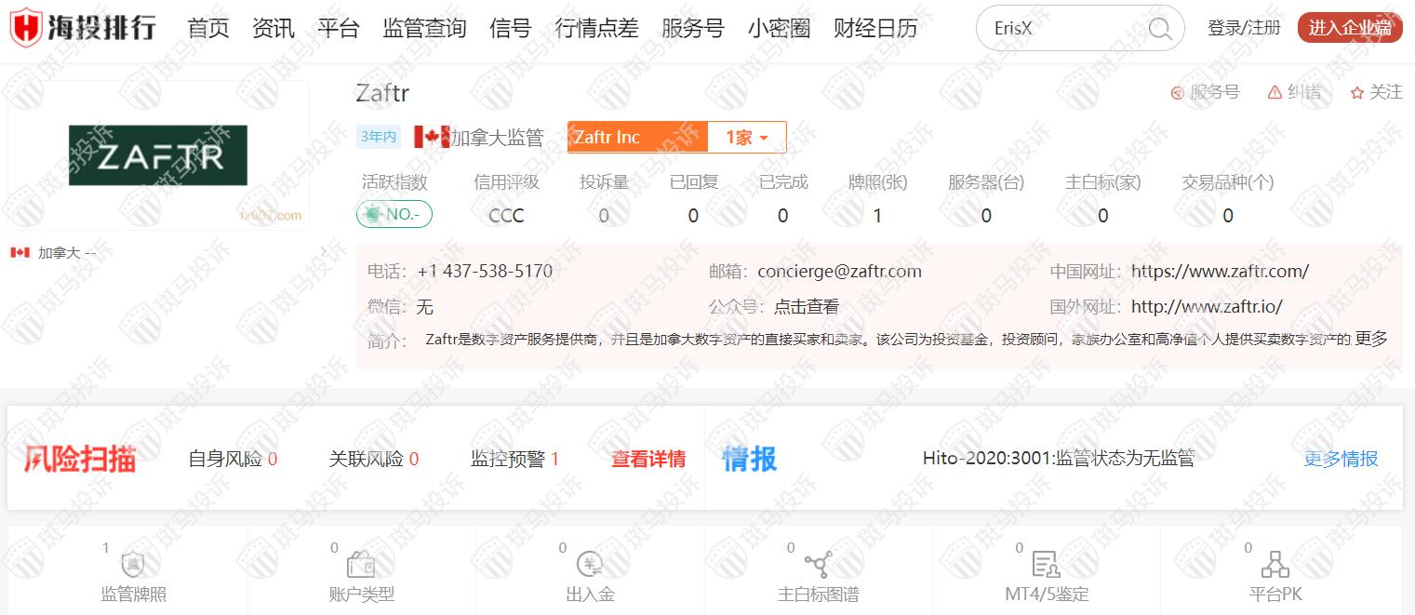Image resolution: width=1415 pixels, height=615 pixels.
Task: Go to the 财经日历 menu
Action: (x=874, y=29)
